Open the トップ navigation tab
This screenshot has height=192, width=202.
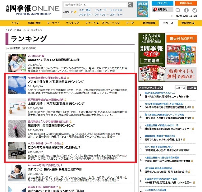coord(15,23)
